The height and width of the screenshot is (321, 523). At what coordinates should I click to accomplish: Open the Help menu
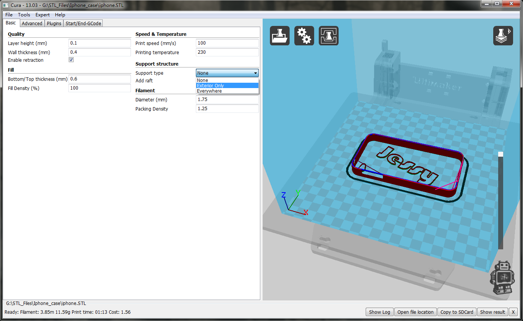[60, 15]
